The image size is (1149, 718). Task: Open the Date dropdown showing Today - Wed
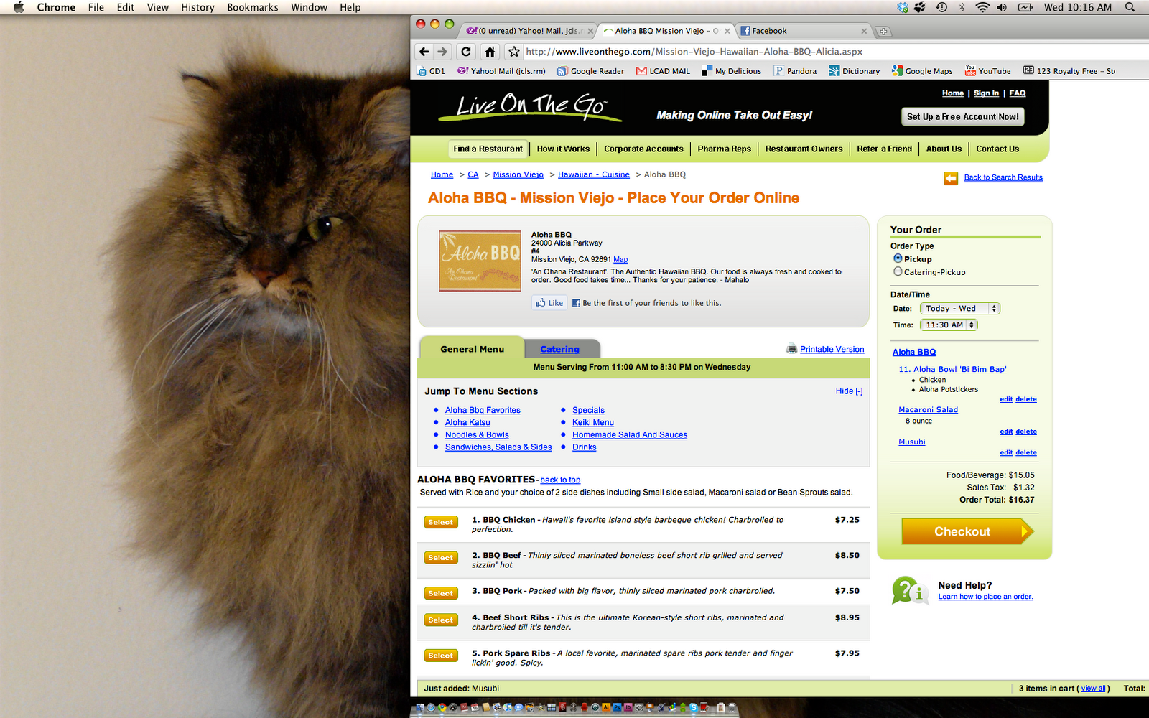(x=960, y=309)
